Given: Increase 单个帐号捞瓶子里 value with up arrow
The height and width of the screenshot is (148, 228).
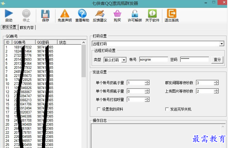Looking at the screenshot, I should click(x=147, y=90).
